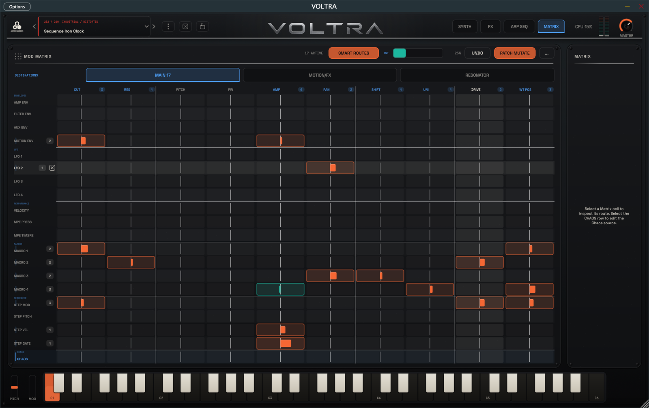
Task: Go to the next preset arrow
Action: pos(154,26)
